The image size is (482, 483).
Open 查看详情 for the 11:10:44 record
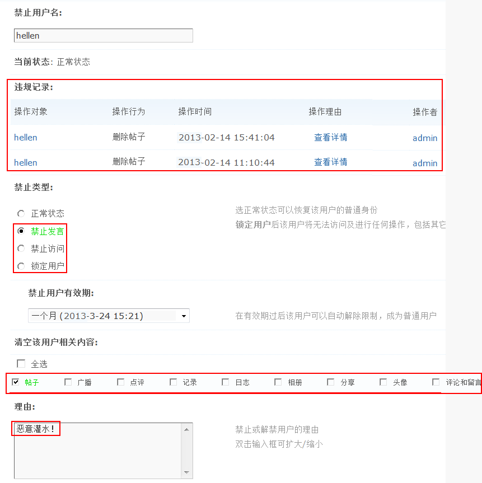330,162
